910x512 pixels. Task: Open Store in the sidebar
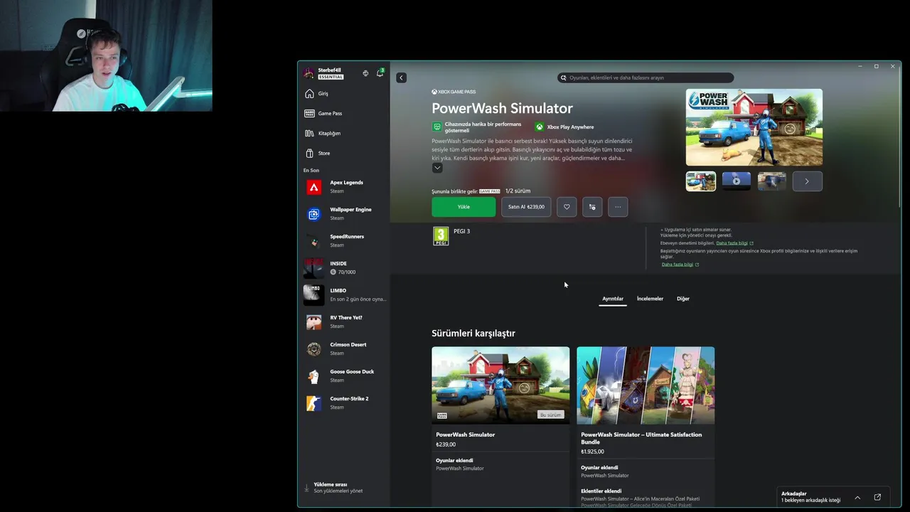click(x=343, y=154)
